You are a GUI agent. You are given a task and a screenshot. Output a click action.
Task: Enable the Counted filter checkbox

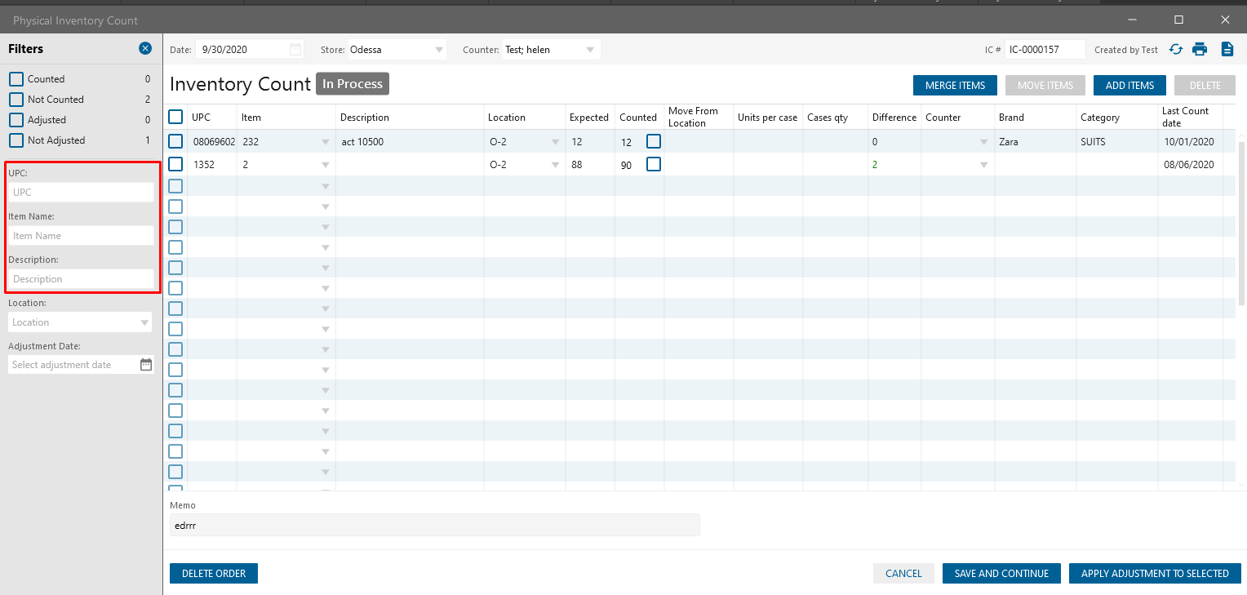click(16, 79)
